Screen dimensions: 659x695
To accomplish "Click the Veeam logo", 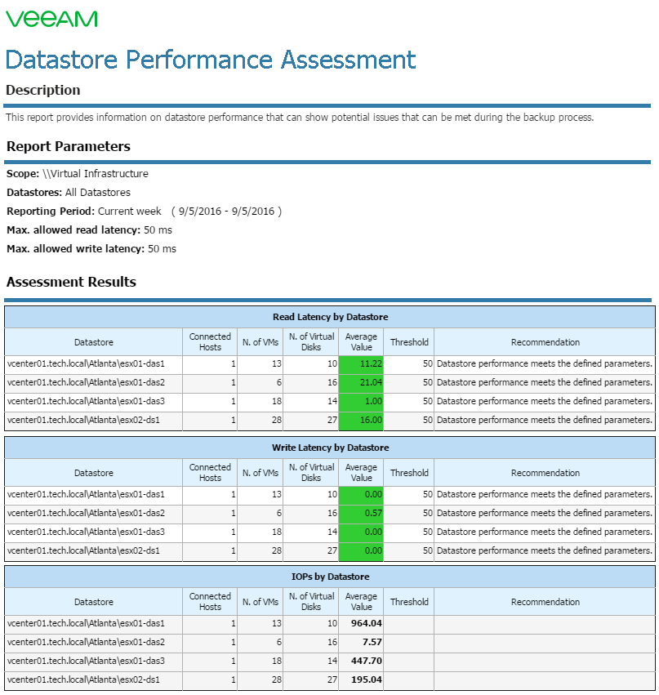I will [51, 19].
